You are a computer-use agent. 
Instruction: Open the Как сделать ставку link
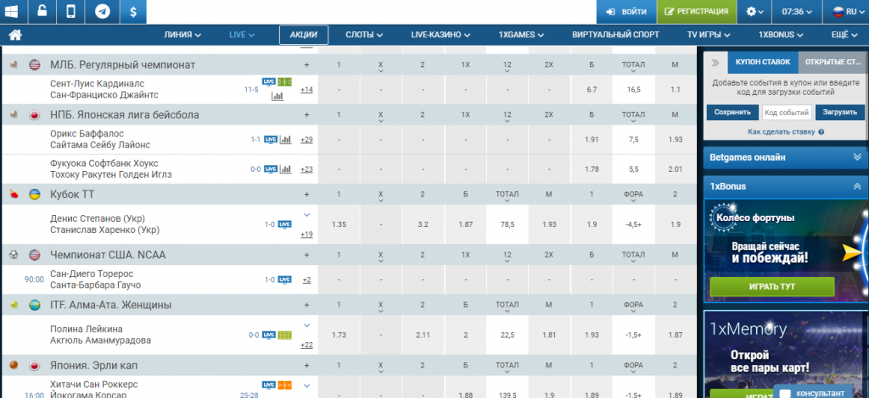782,132
